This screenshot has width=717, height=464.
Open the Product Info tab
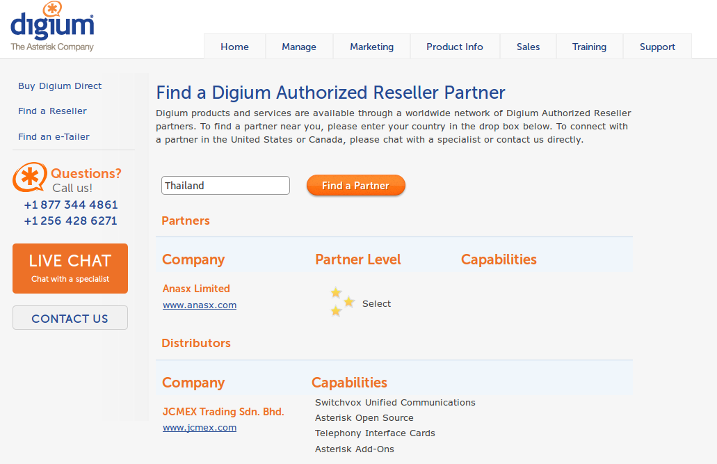point(455,47)
